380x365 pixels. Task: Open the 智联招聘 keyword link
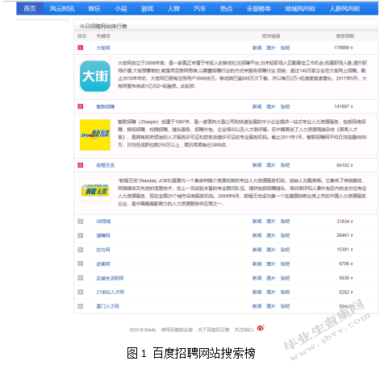tap(106, 106)
